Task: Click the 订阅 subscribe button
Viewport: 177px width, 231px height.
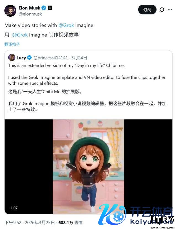Action: 147,9
